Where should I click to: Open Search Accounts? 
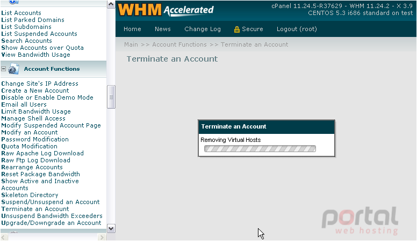point(26,41)
